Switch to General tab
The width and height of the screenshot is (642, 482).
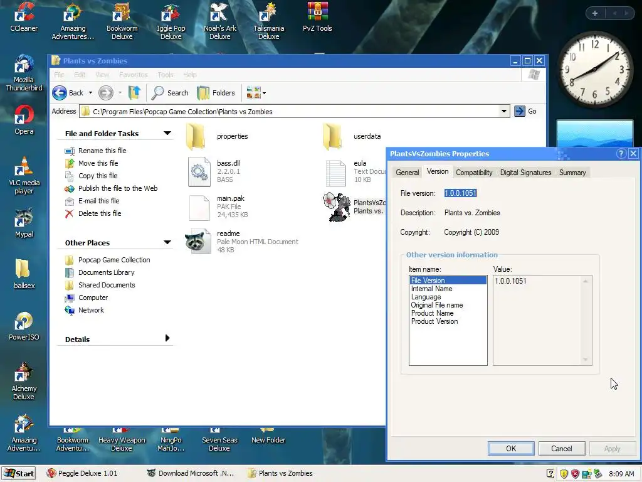pyautogui.click(x=408, y=173)
